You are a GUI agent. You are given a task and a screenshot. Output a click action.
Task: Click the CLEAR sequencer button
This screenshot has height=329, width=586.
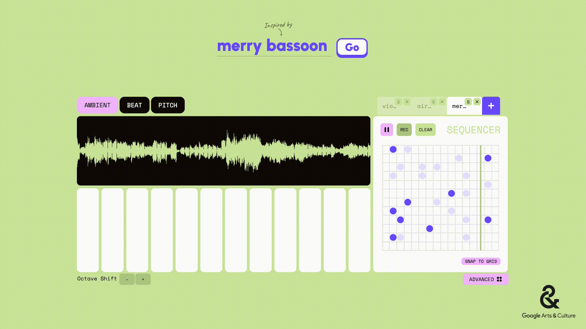pyautogui.click(x=425, y=129)
